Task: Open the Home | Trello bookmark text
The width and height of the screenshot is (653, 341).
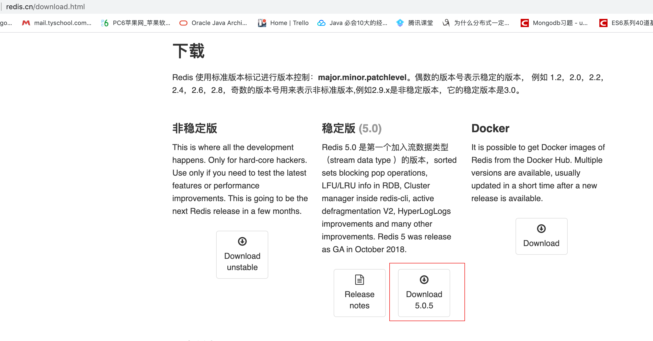Action: (289, 23)
